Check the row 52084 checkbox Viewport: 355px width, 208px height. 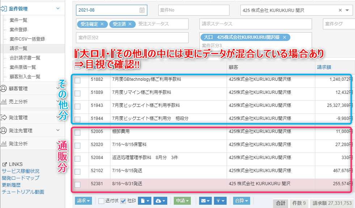[77, 159]
